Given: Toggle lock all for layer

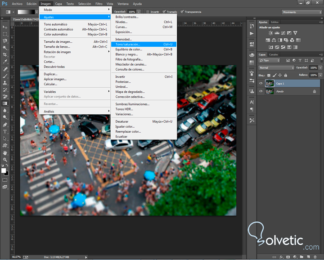Looking at the screenshot, I should coord(286,76).
